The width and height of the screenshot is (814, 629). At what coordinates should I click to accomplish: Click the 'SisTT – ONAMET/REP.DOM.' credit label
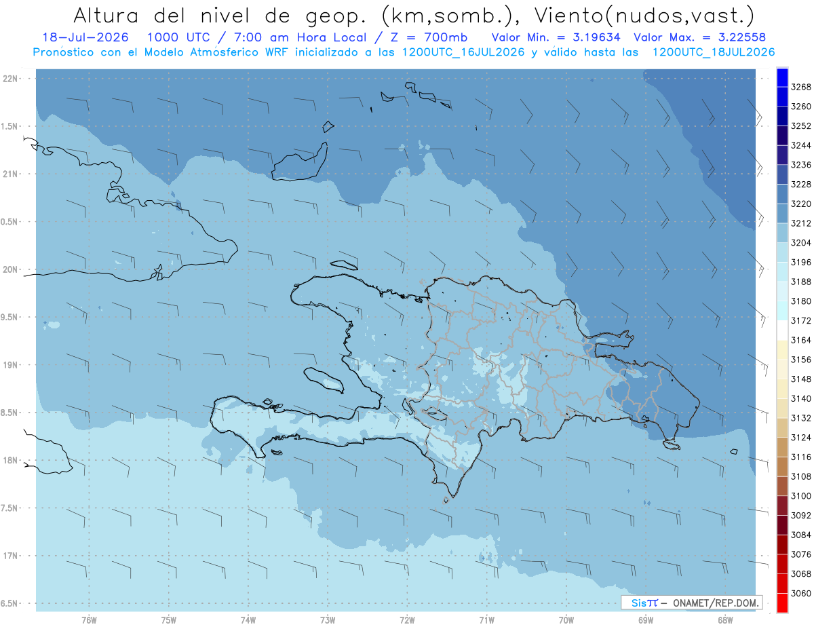692,603
